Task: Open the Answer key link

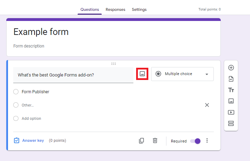Action: point(33,140)
